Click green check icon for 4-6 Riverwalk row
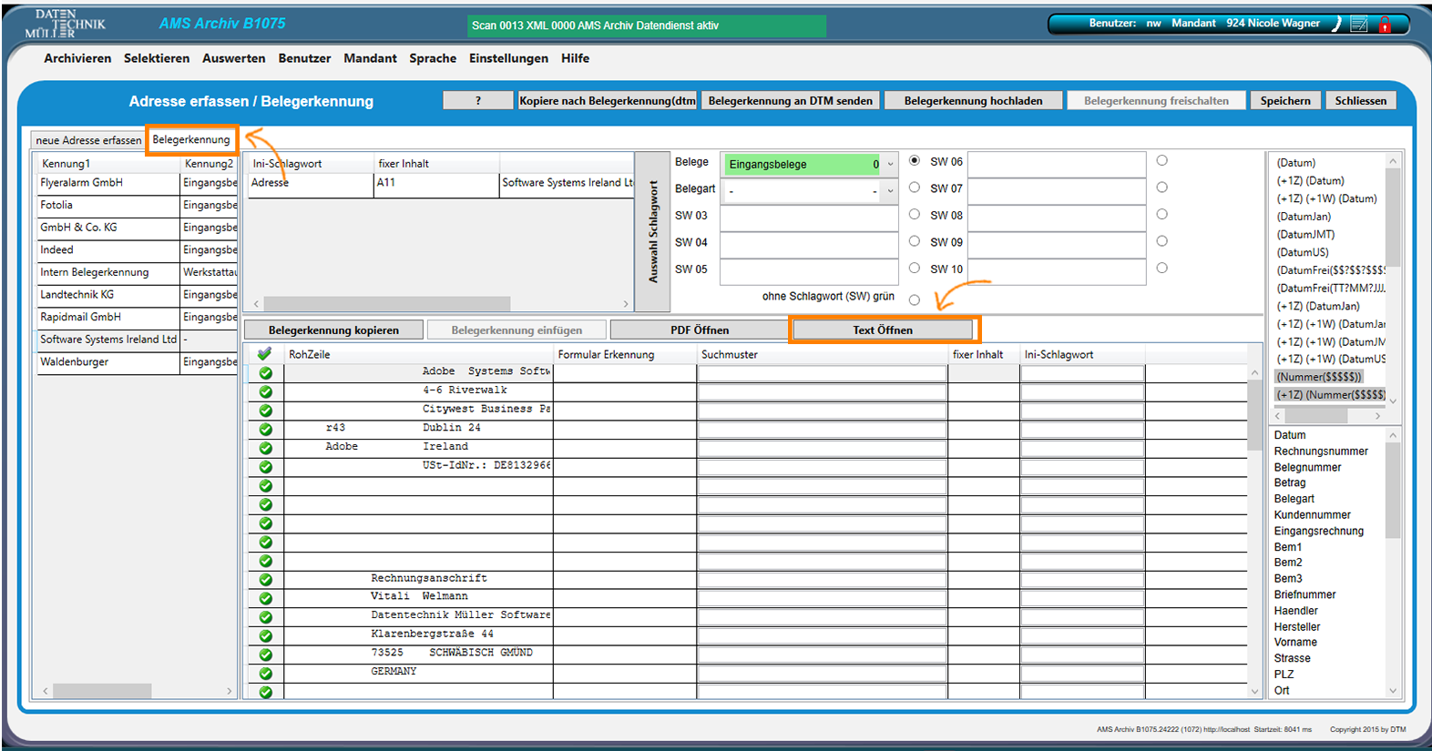The width and height of the screenshot is (1432, 751). pyautogui.click(x=265, y=391)
